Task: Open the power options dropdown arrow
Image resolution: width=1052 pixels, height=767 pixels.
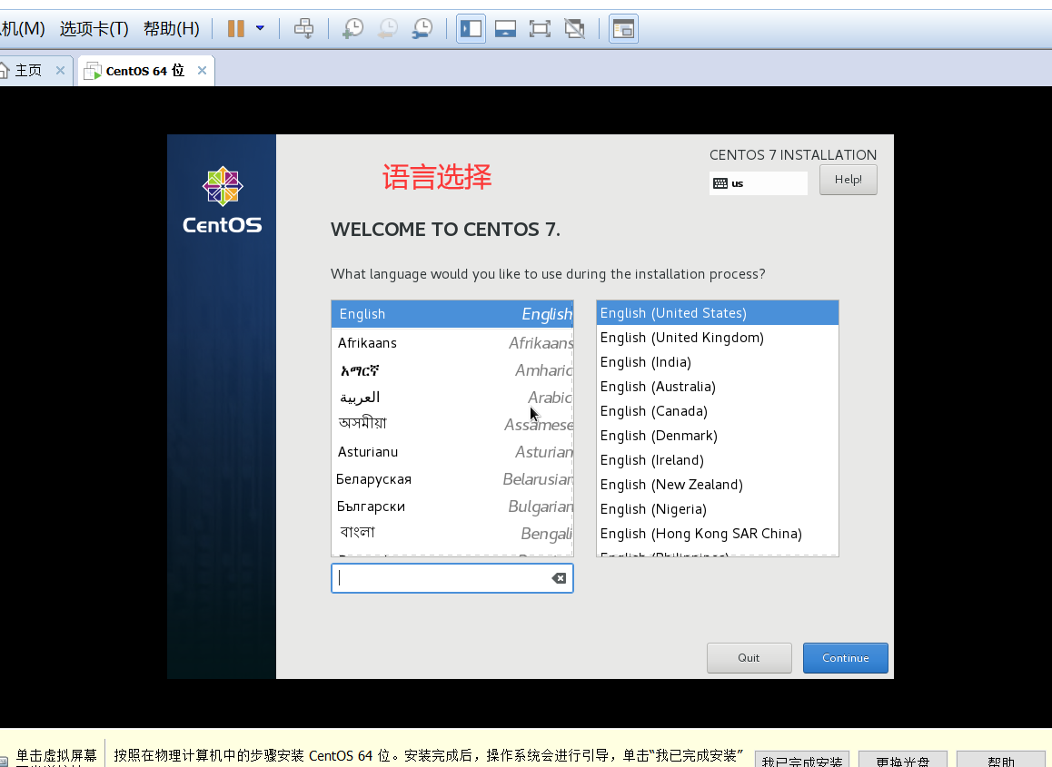Action: [x=261, y=28]
